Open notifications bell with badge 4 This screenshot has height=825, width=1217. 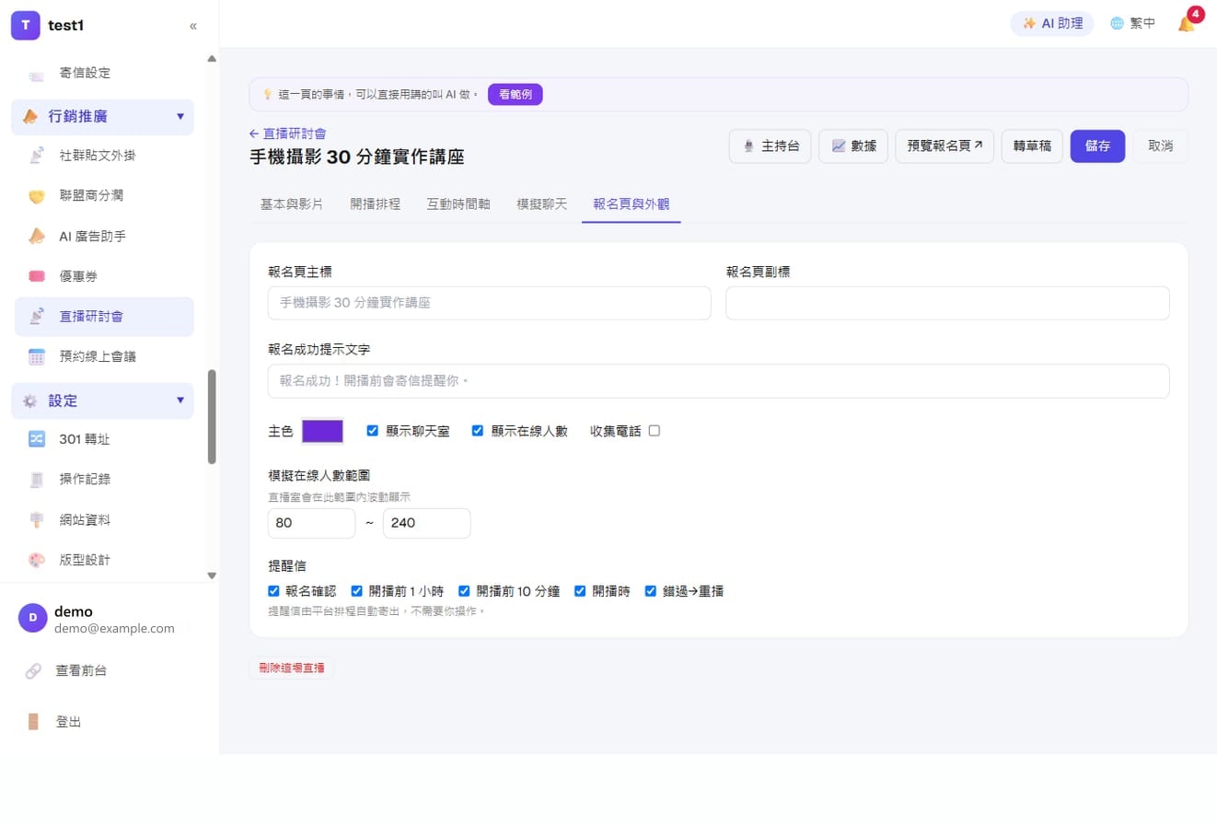point(1187,23)
